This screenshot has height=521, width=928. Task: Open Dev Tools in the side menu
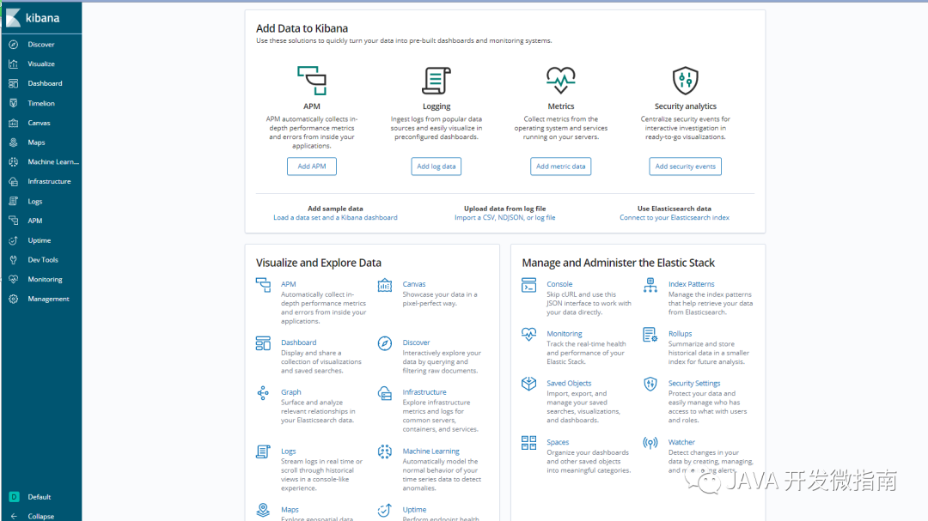click(x=43, y=259)
